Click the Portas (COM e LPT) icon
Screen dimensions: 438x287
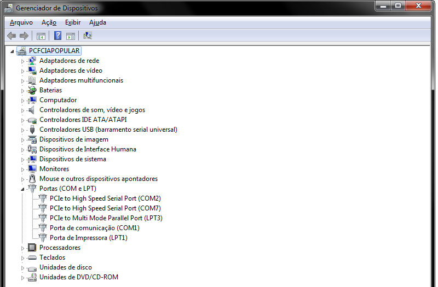[x=32, y=189]
